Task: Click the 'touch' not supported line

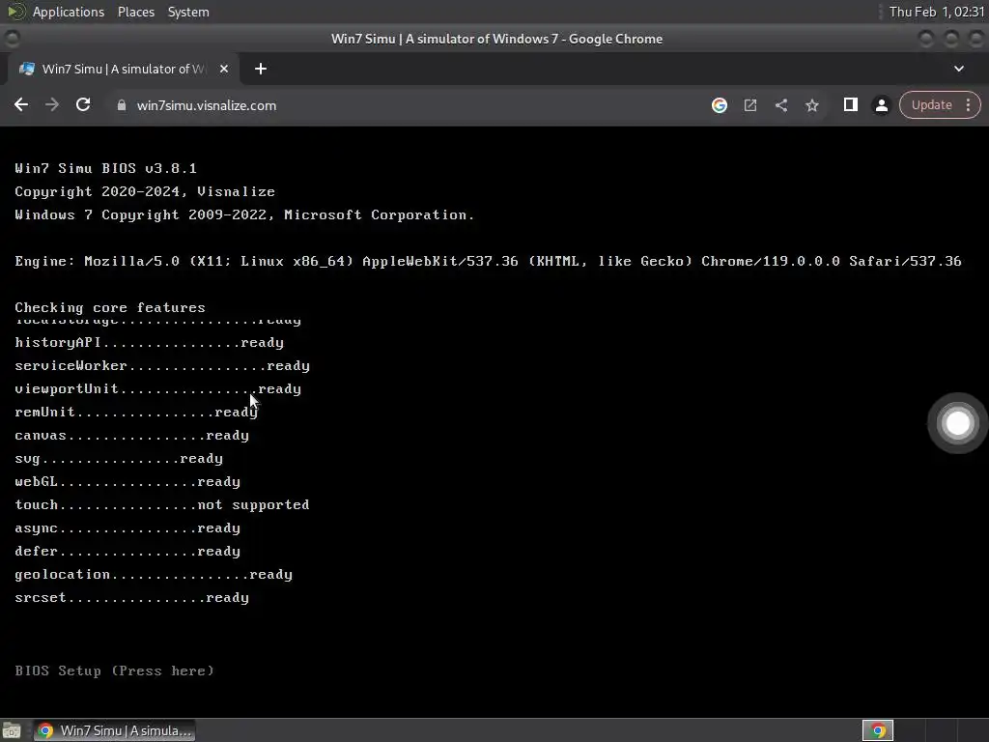Action: click(x=162, y=505)
